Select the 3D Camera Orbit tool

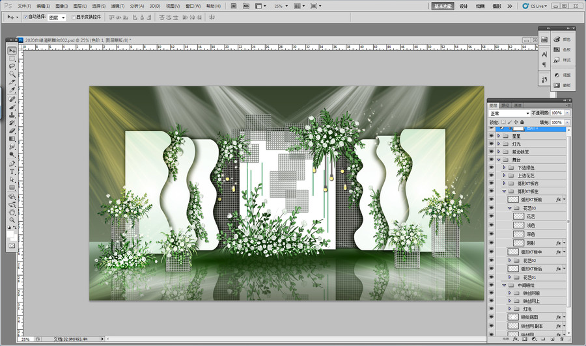pyautogui.click(x=12, y=204)
